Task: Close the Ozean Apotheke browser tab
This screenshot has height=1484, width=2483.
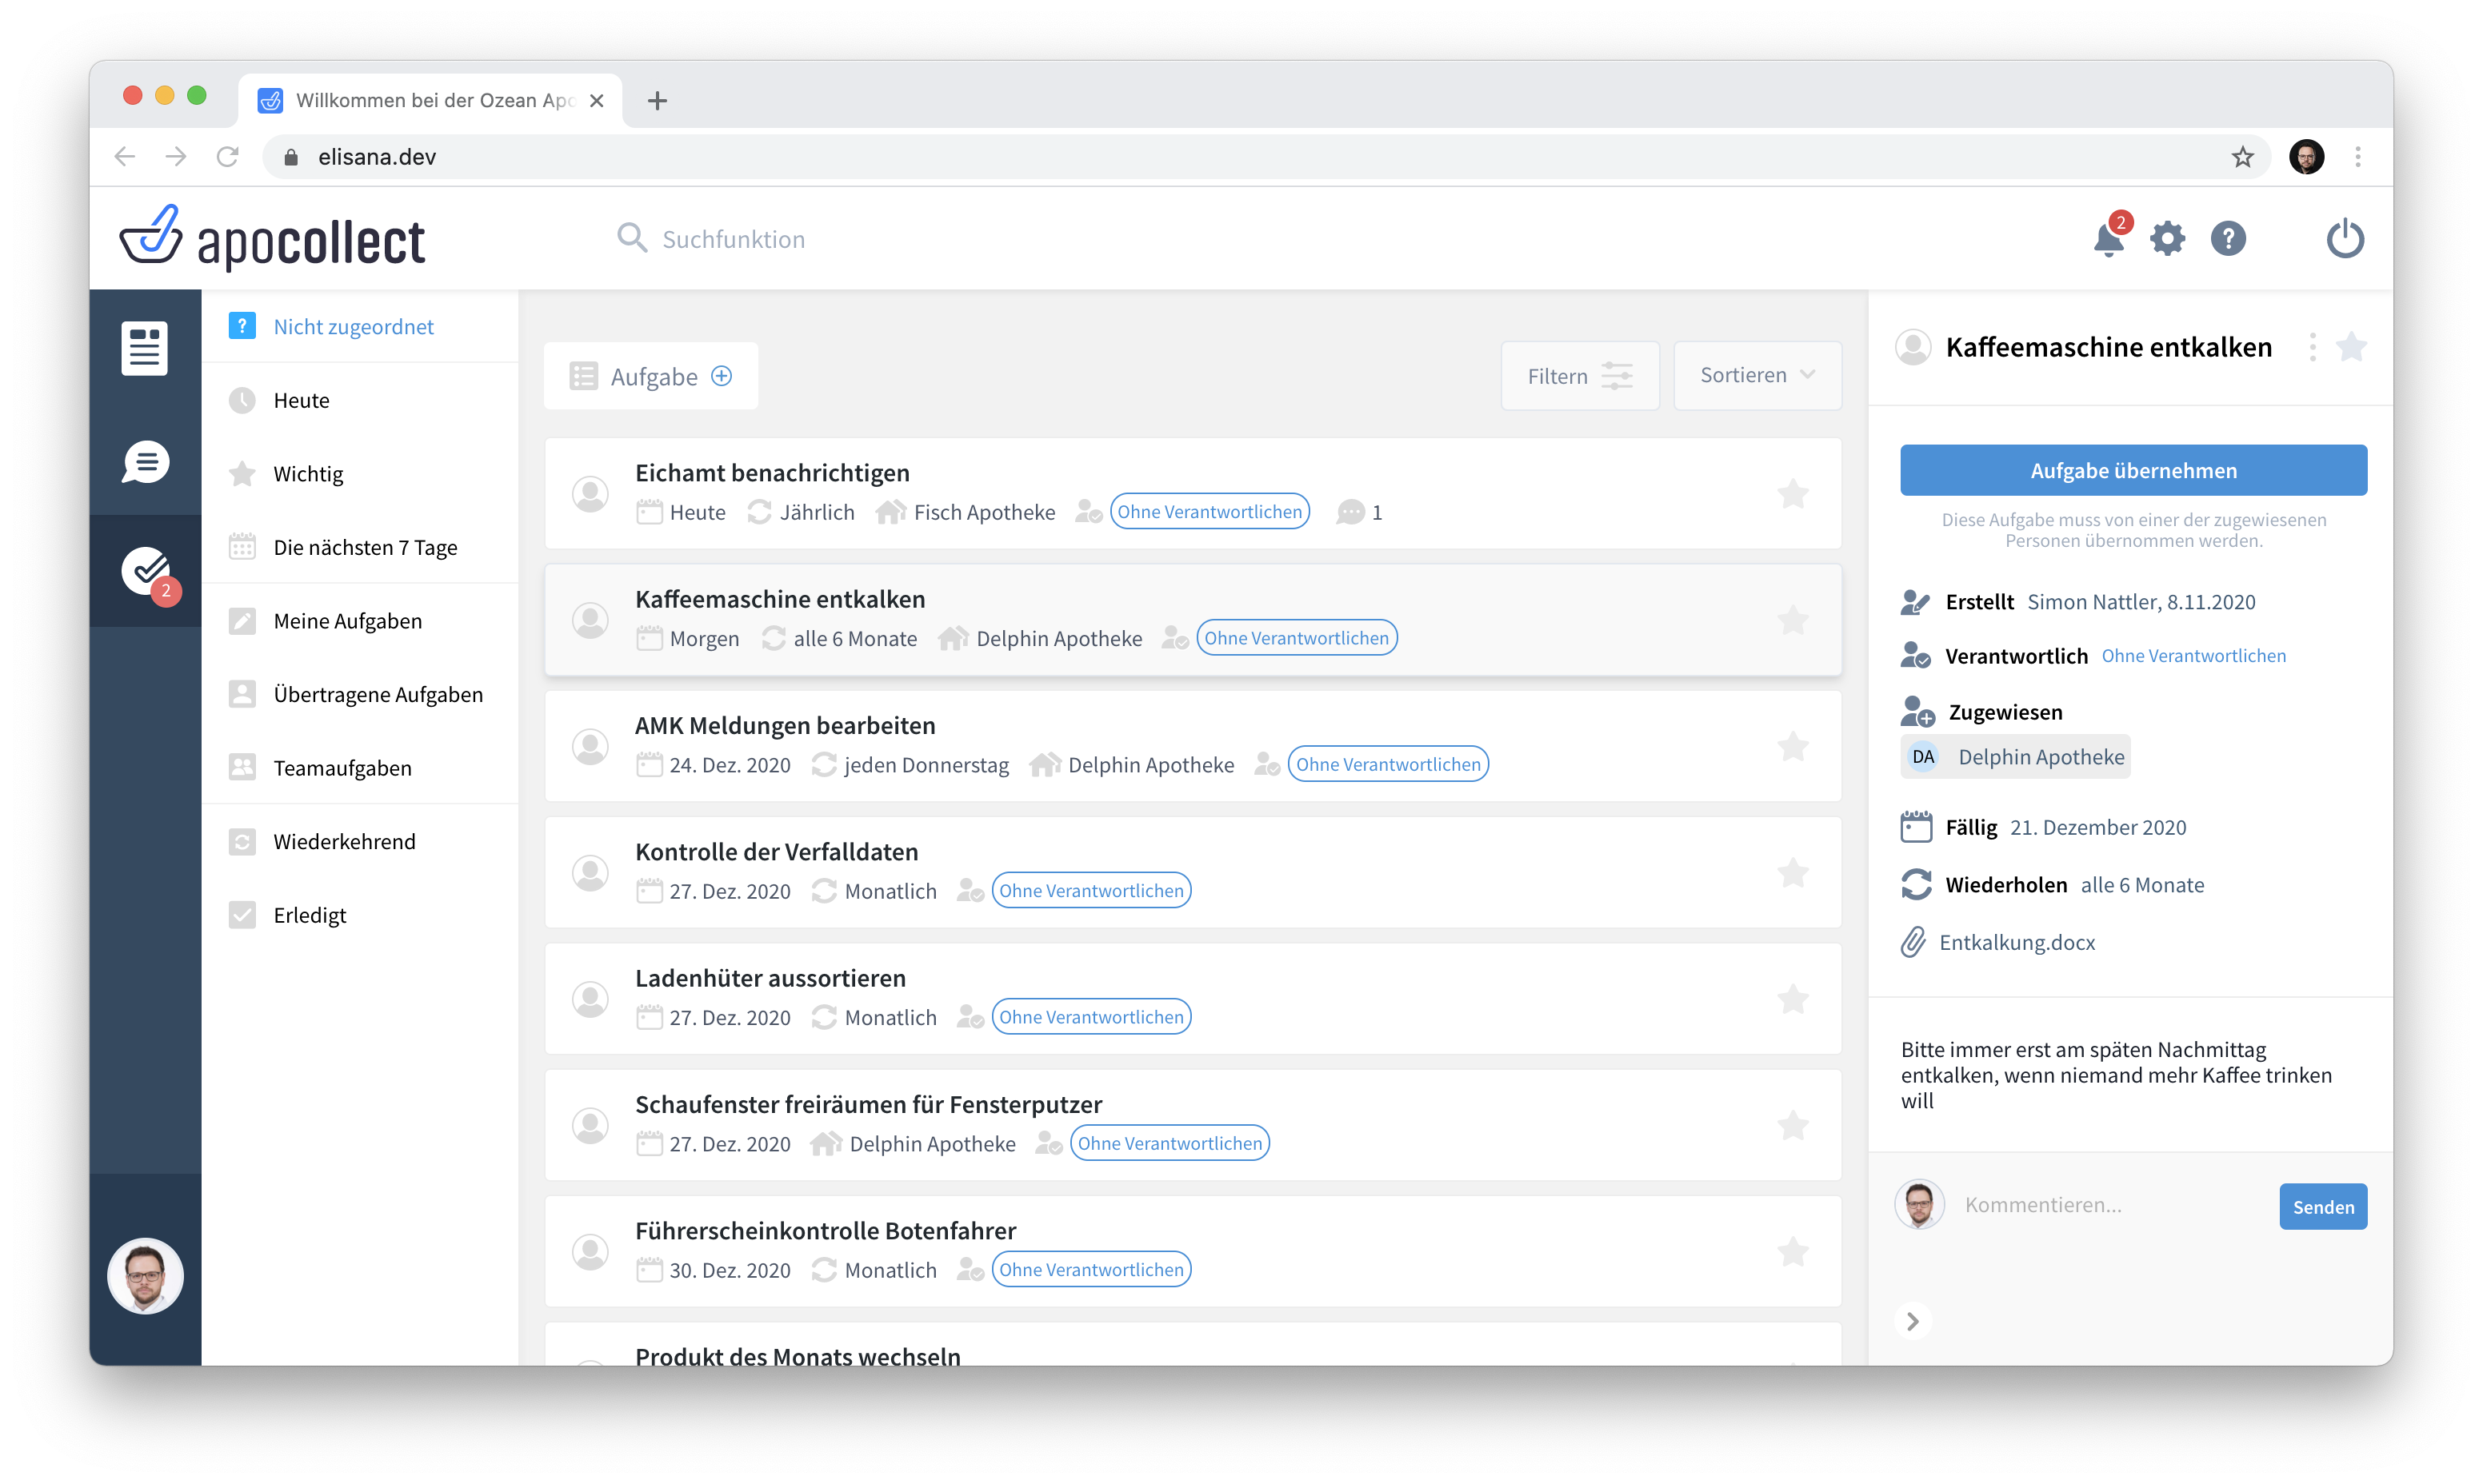Action: pyautogui.click(x=598, y=100)
